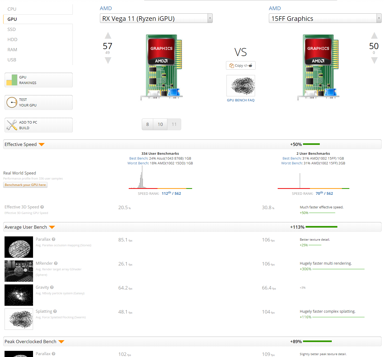This screenshot has width=384, height=357.
Task: Click the 15FF Graphics card image
Action: coord(318,67)
